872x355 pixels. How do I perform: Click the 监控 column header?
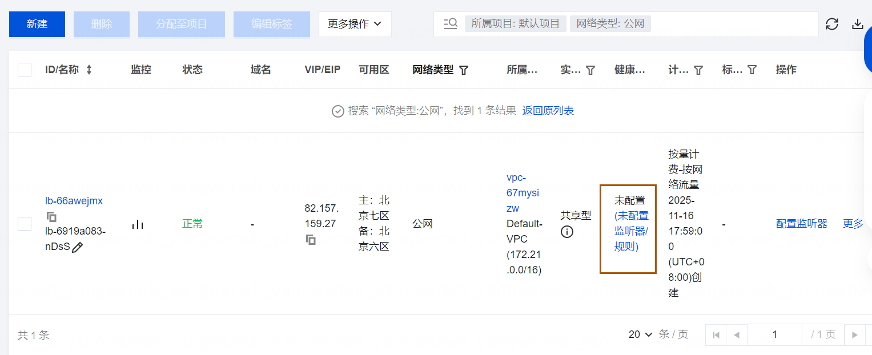point(141,70)
